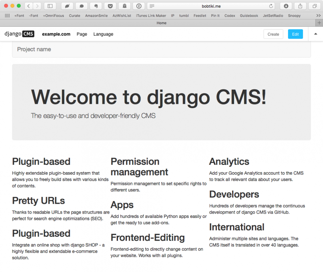Open the Top Sites grid icon
Viewport: 323px width, 272px height.
coord(7,15)
